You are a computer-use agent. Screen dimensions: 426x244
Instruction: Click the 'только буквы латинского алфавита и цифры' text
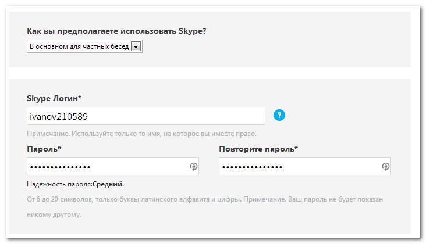tap(169, 199)
